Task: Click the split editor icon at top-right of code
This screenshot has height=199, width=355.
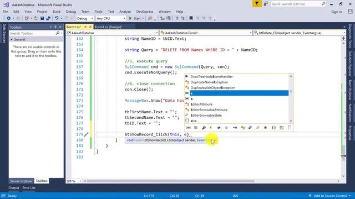Action: coord(343,38)
